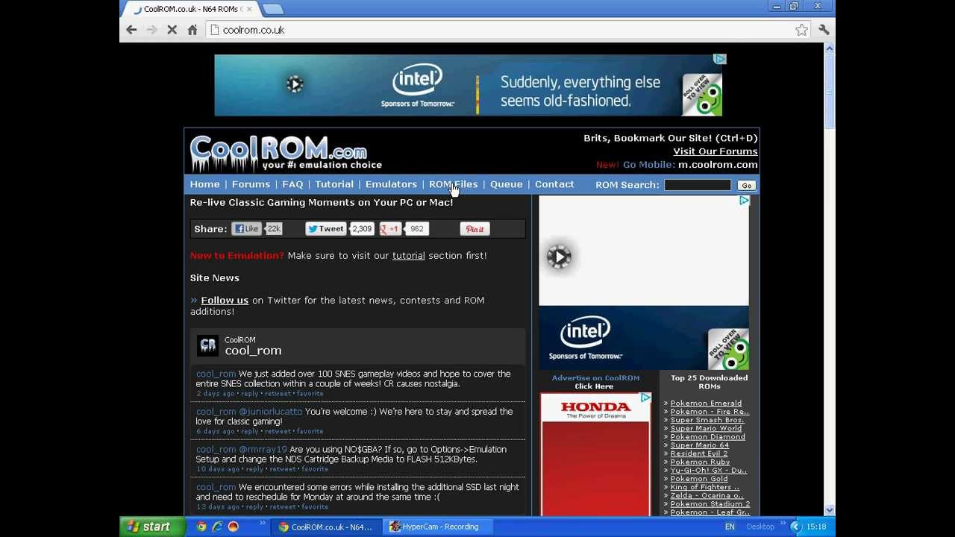955x537 pixels.
Task: Go to the Home nav item
Action: click(204, 184)
